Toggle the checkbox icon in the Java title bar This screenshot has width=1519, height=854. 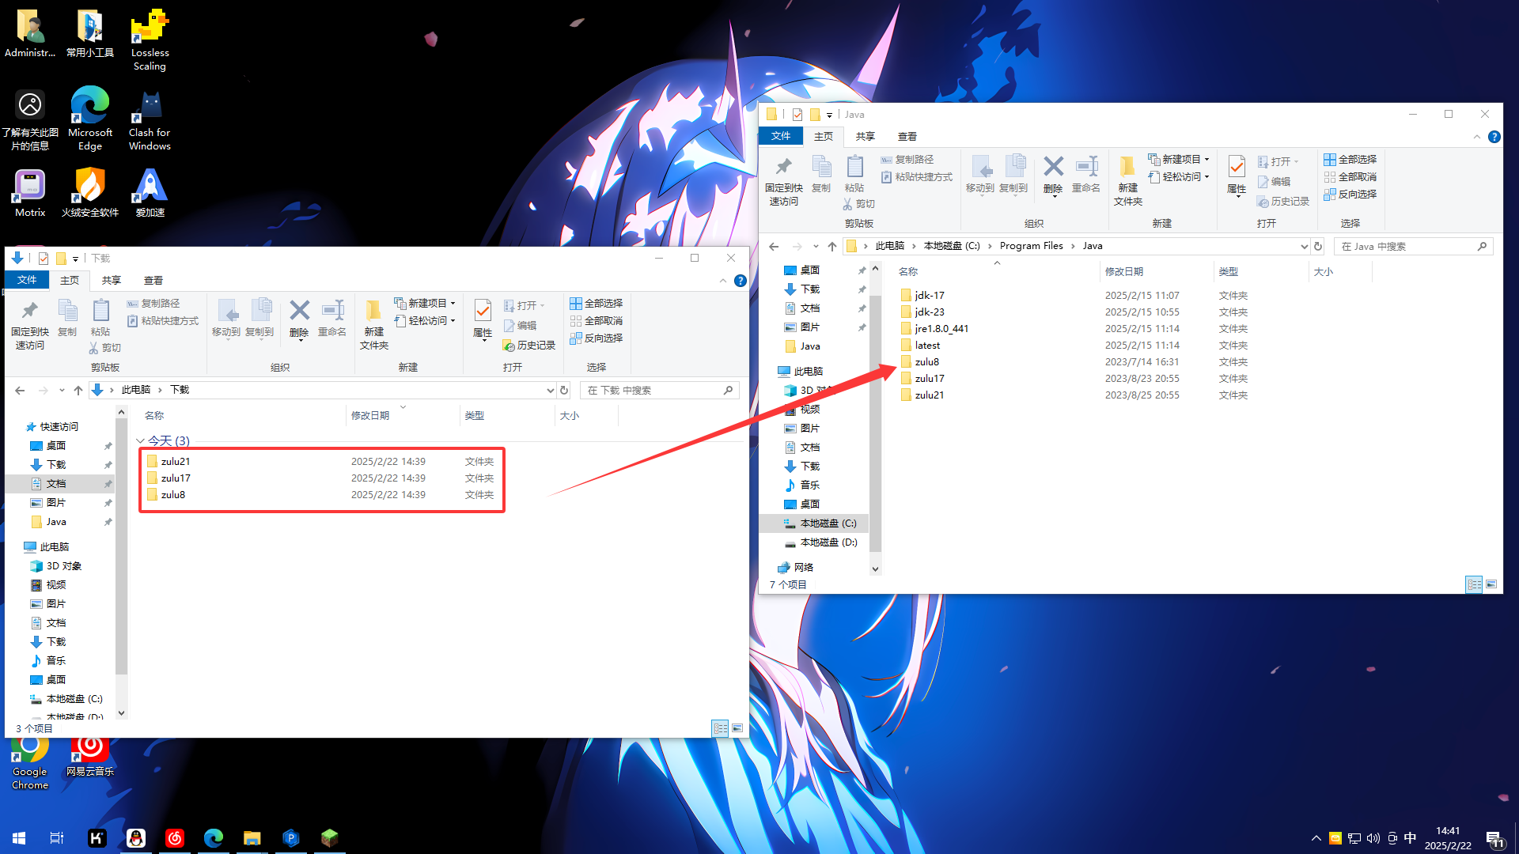(x=797, y=115)
